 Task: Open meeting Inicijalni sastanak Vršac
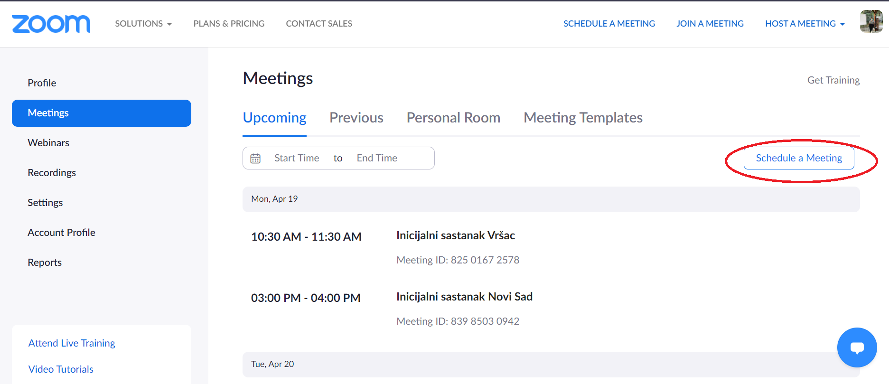(456, 235)
